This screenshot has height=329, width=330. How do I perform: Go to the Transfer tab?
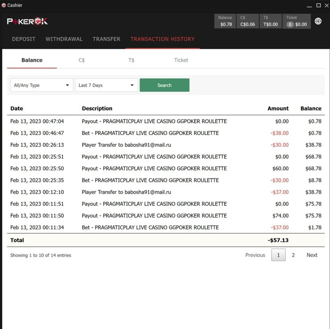pyautogui.click(x=107, y=39)
